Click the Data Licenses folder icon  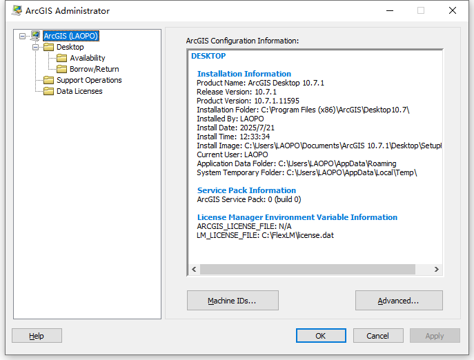[48, 91]
